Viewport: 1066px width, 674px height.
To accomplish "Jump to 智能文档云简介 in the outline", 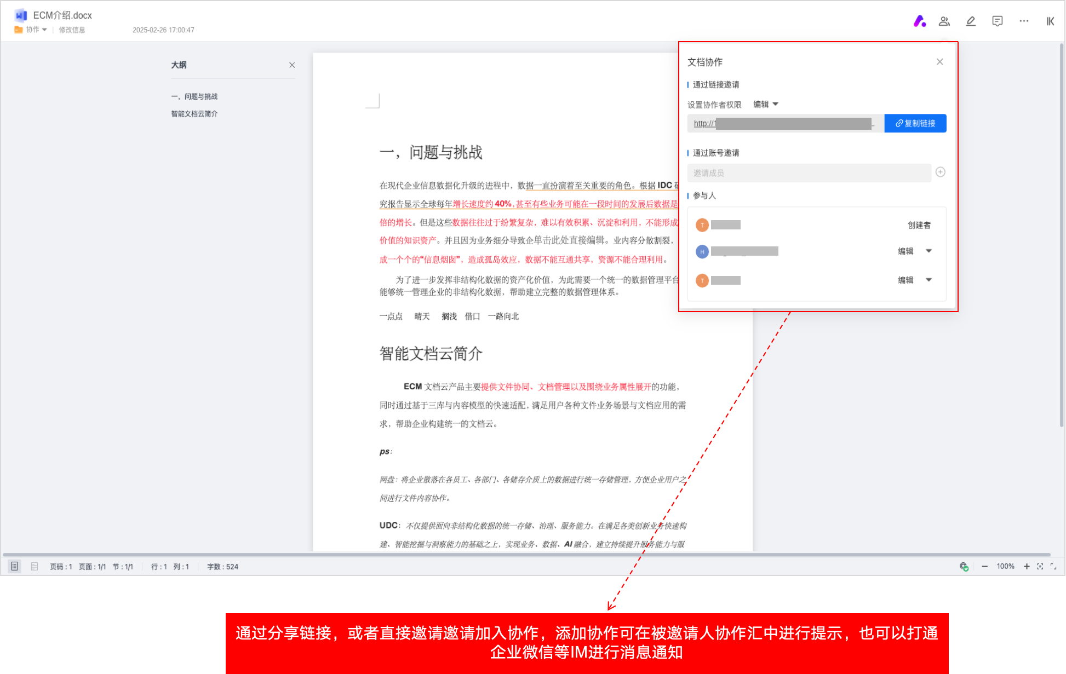I will (x=194, y=114).
